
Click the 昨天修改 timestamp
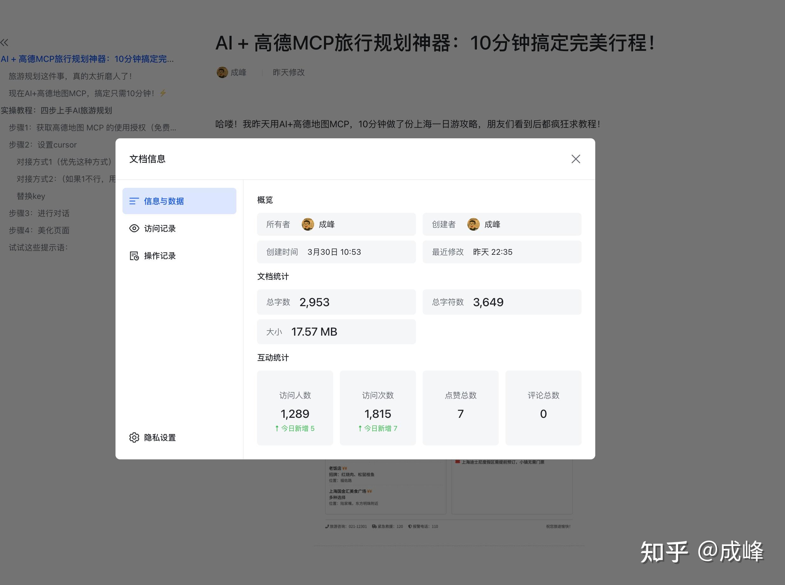(x=288, y=72)
